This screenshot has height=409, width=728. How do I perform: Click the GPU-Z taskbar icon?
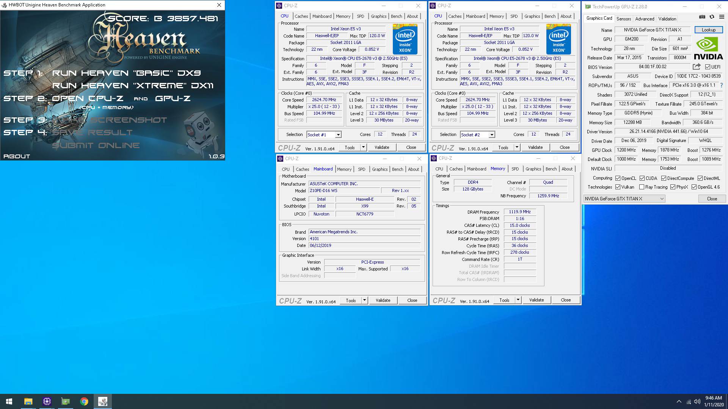point(65,401)
